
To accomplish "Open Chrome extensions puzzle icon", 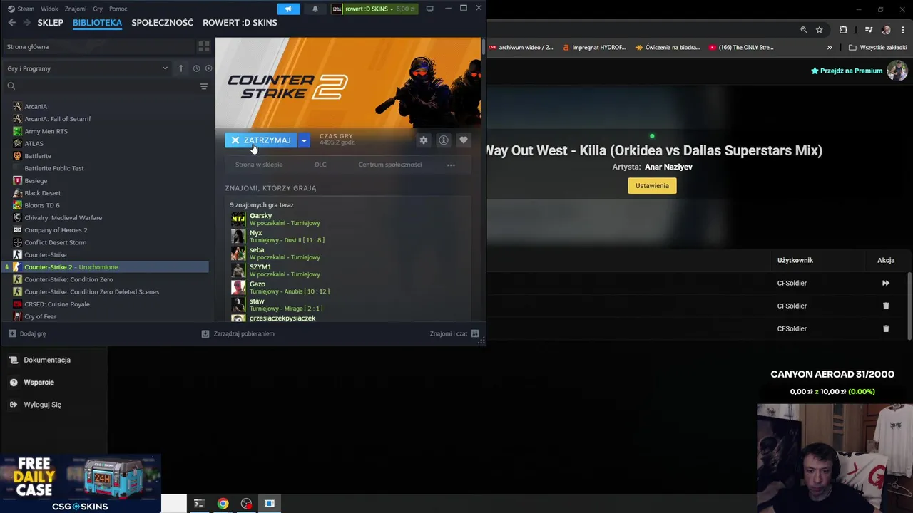I will click(843, 30).
